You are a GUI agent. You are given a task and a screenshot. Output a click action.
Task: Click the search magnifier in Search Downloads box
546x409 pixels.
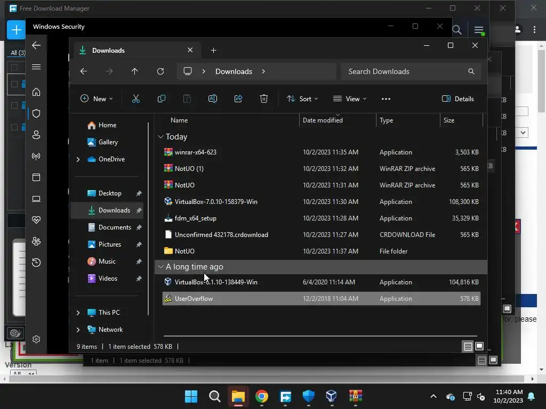[x=471, y=71]
